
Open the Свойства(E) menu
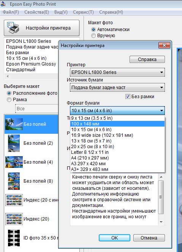36,12
